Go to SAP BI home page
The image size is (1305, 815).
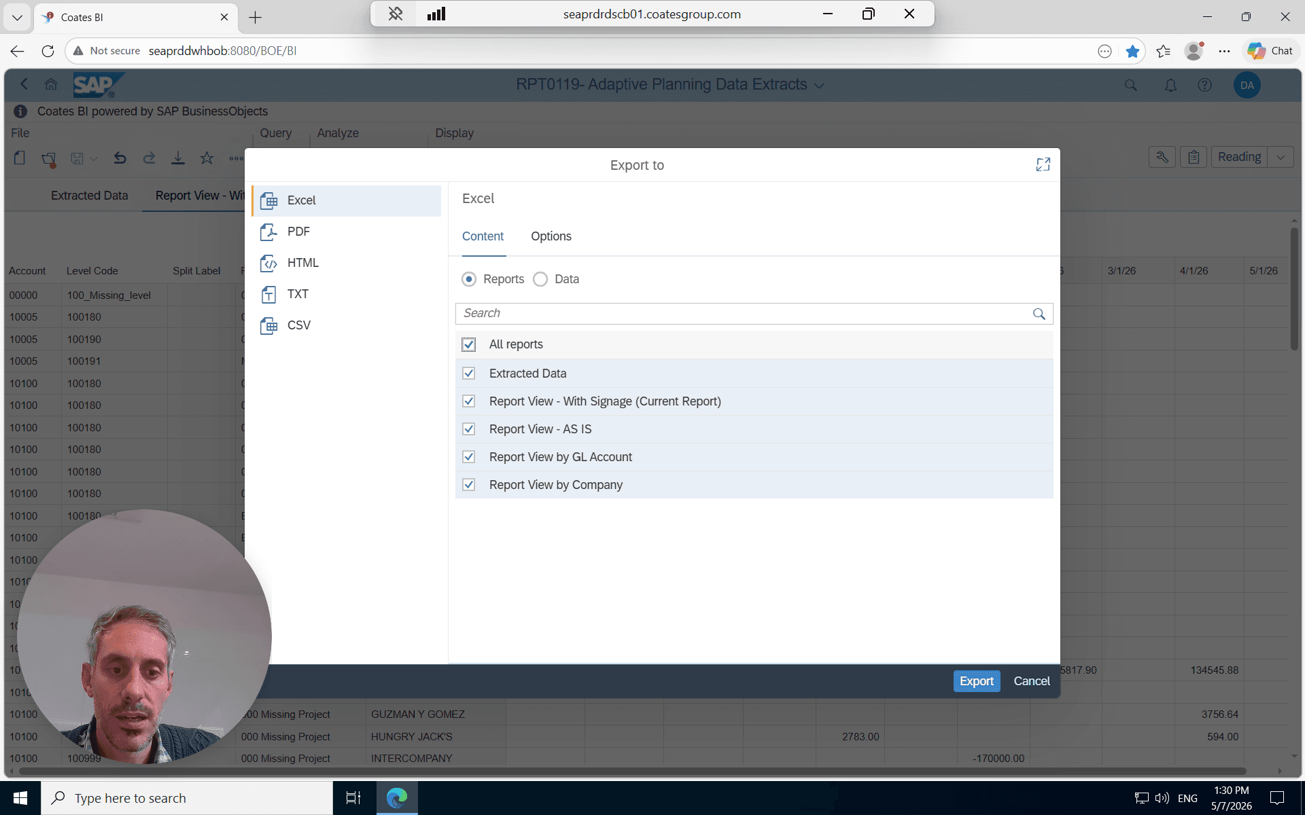pyautogui.click(x=51, y=84)
